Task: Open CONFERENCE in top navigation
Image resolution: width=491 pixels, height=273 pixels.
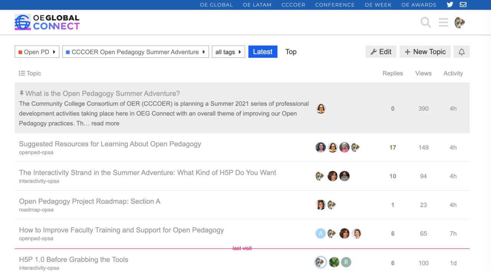Action: point(335,5)
